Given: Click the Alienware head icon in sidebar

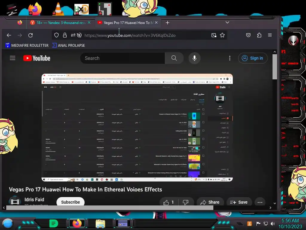Looking at the screenshot, I should point(293,40).
